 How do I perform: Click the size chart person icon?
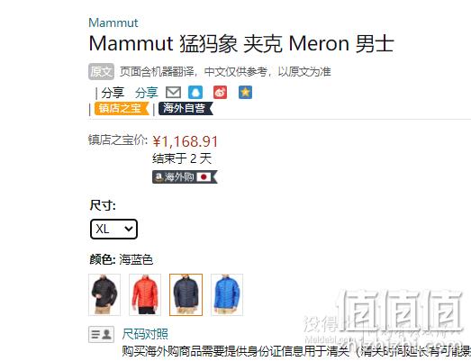click(101, 334)
